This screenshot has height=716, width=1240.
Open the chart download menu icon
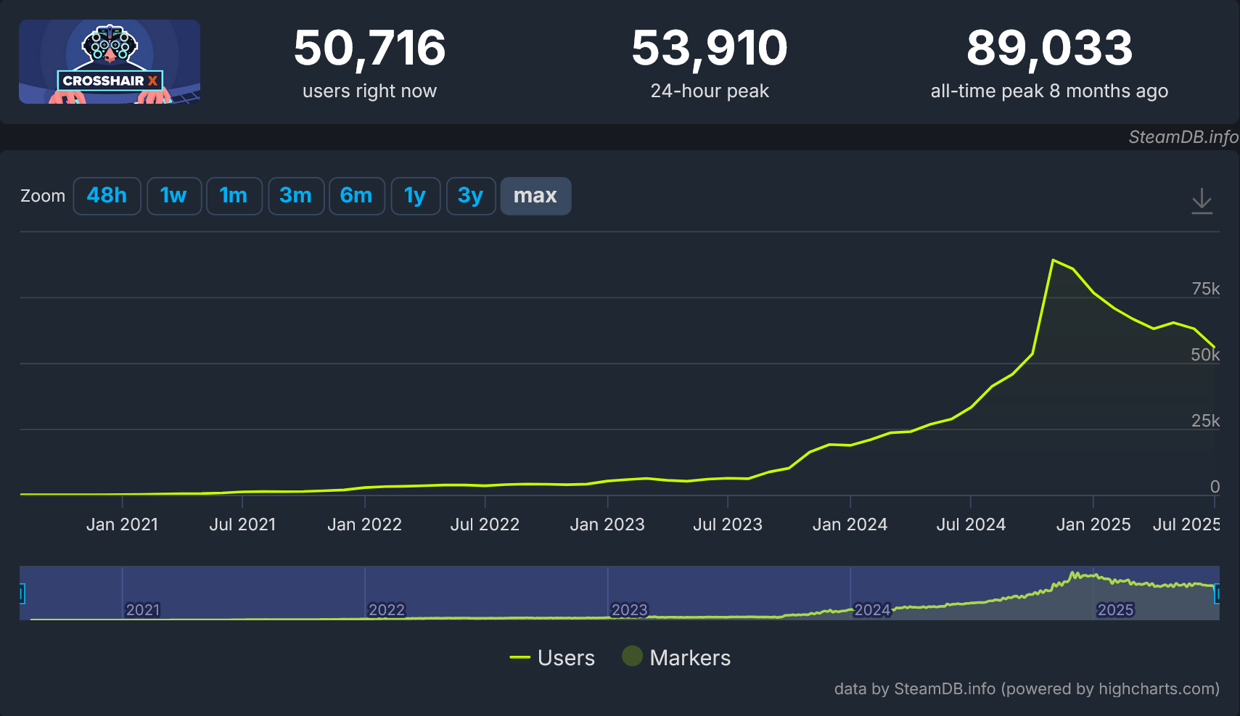tap(1202, 201)
